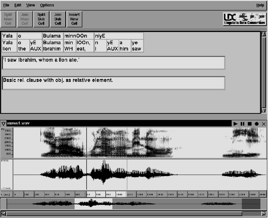Screen dimensions: 268x218
Task: Click the 300 ms mark on the time ruler
Action: pos(47,194)
